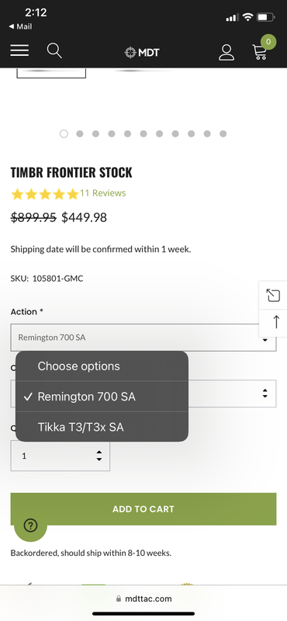Open the hamburger navigation menu

(x=19, y=50)
